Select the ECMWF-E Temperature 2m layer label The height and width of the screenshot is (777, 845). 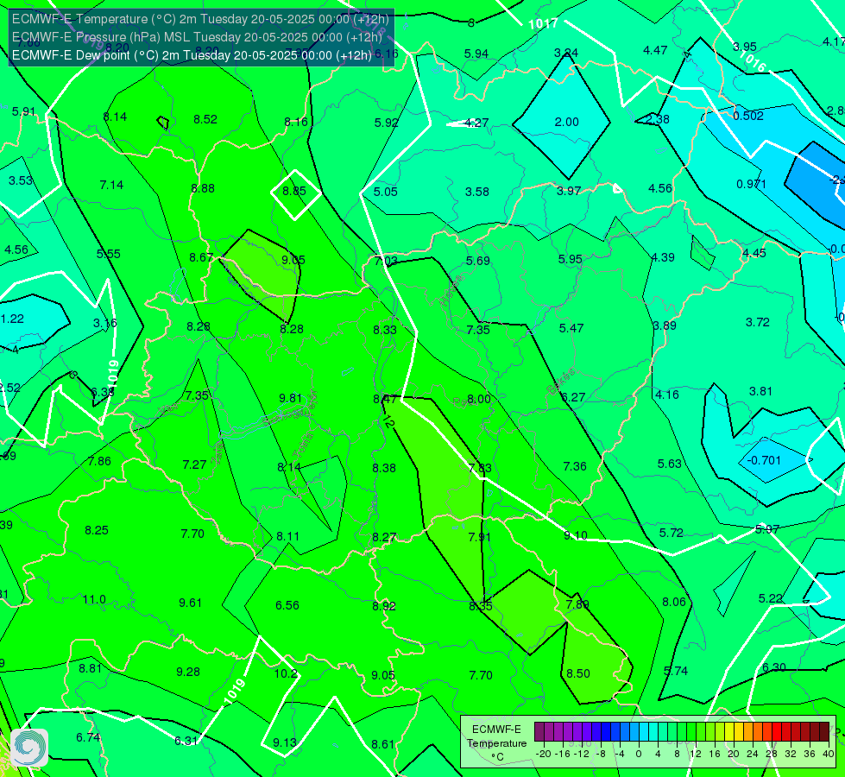pos(200,19)
